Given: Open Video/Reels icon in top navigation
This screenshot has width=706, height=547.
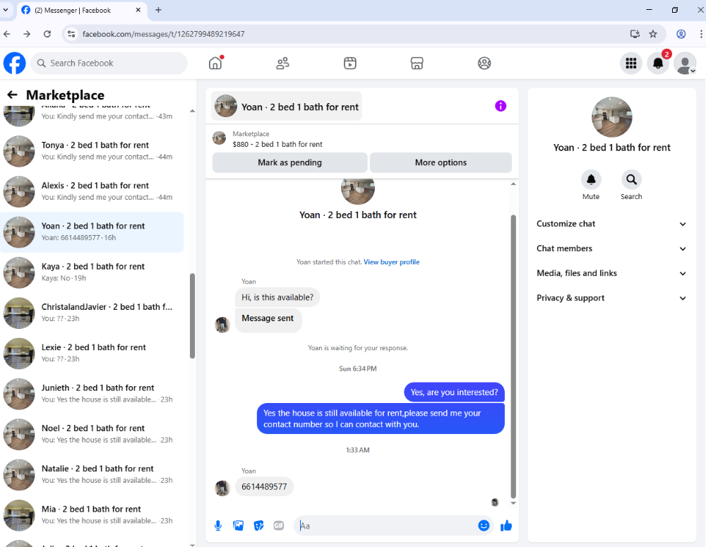Looking at the screenshot, I should pos(350,63).
